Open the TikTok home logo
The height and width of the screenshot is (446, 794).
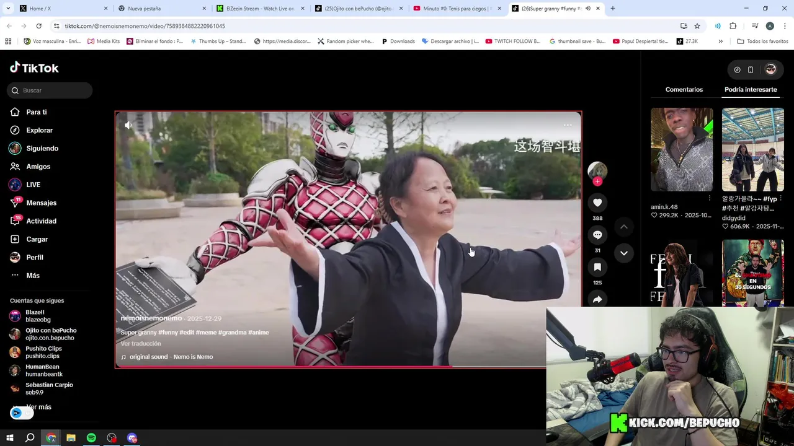pyautogui.click(x=34, y=68)
